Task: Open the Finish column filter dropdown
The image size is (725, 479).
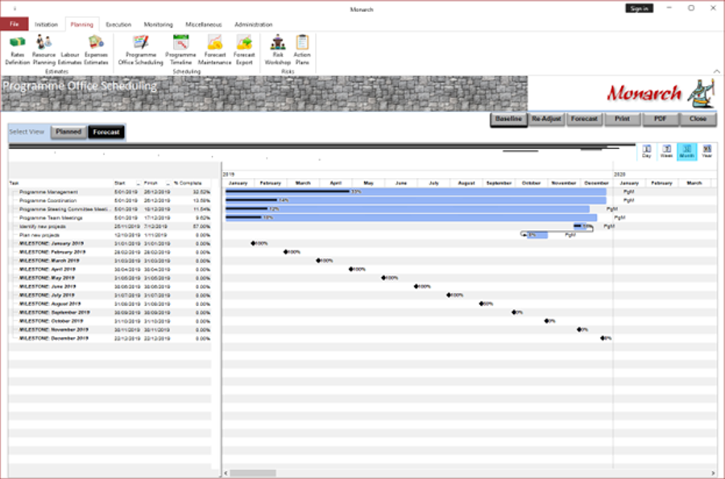Action: coord(168,184)
